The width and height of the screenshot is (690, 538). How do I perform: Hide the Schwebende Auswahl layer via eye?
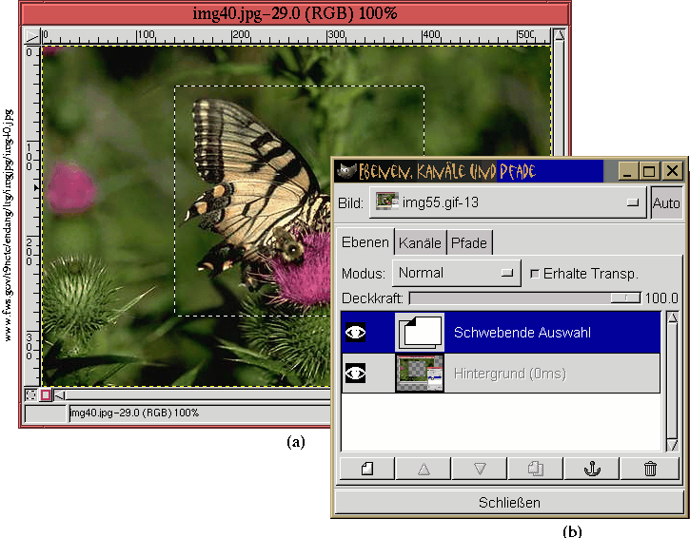click(x=355, y=333)
